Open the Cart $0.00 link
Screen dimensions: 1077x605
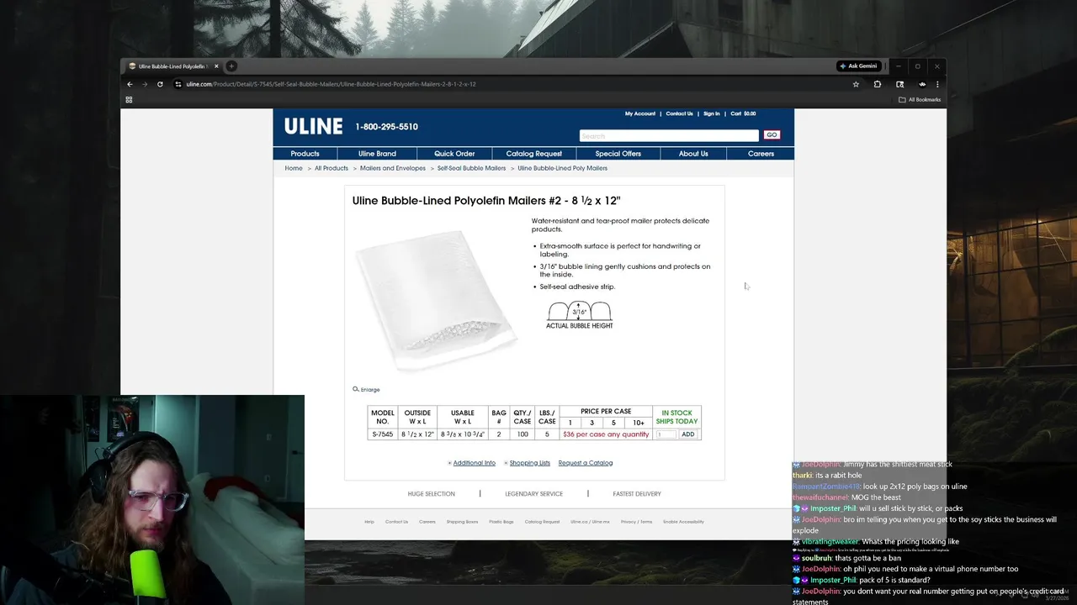click(x=743, y=113)
